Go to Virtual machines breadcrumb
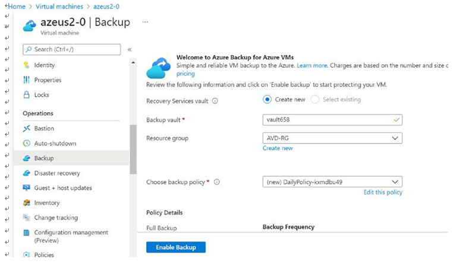 (59, 7)
